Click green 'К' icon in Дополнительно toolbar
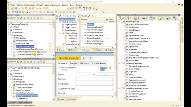Screen dimensions: 191x107 160,18
